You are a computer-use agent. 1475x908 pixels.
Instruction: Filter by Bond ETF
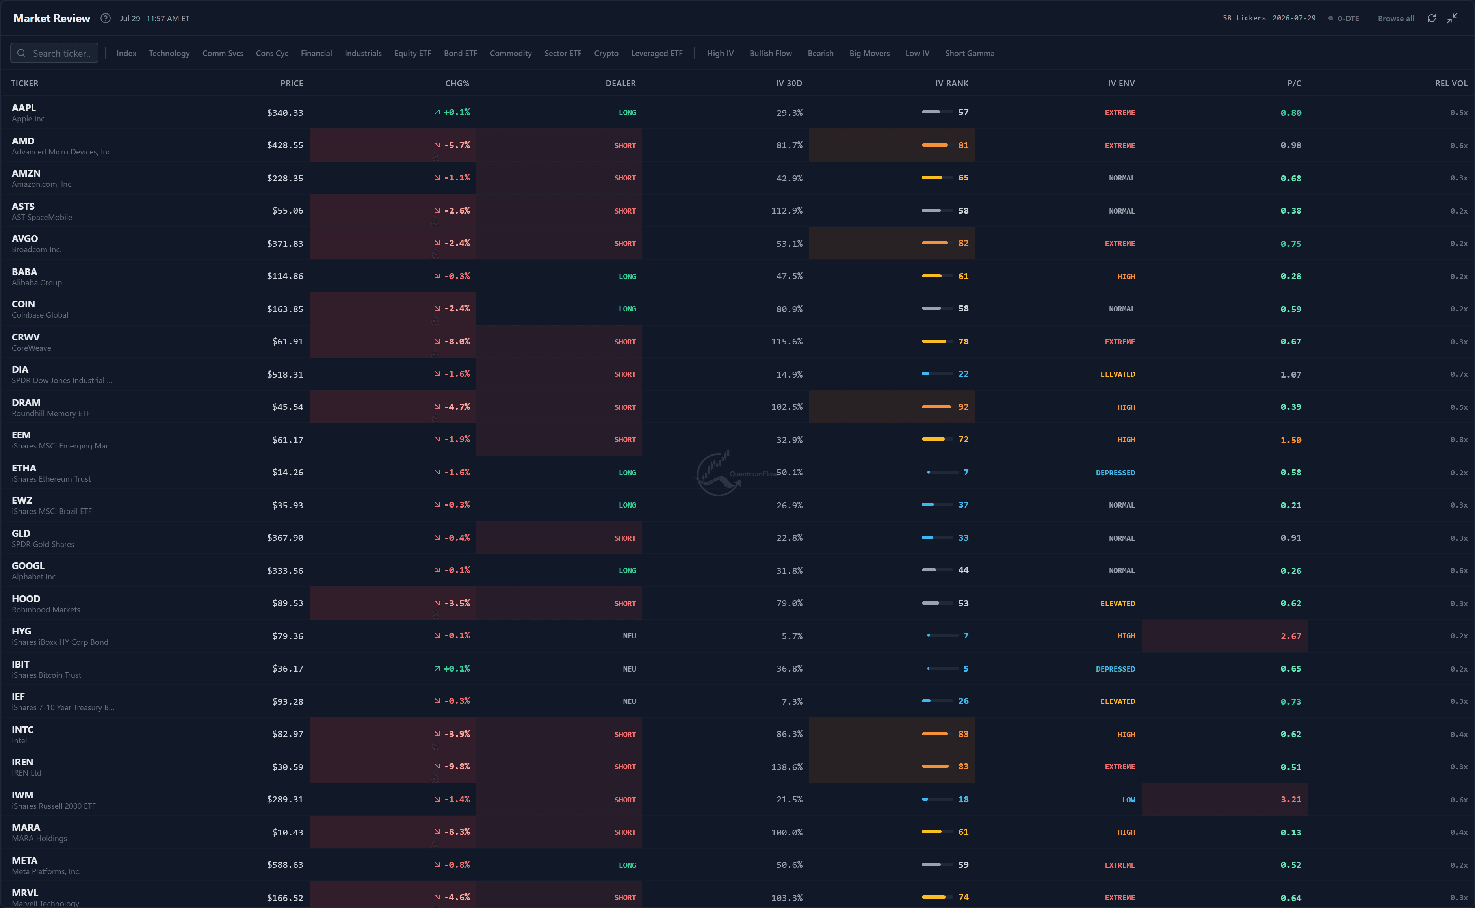pos(461,53)
